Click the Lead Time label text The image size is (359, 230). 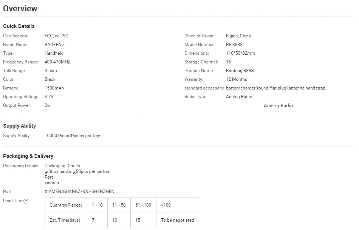[13, 201]
